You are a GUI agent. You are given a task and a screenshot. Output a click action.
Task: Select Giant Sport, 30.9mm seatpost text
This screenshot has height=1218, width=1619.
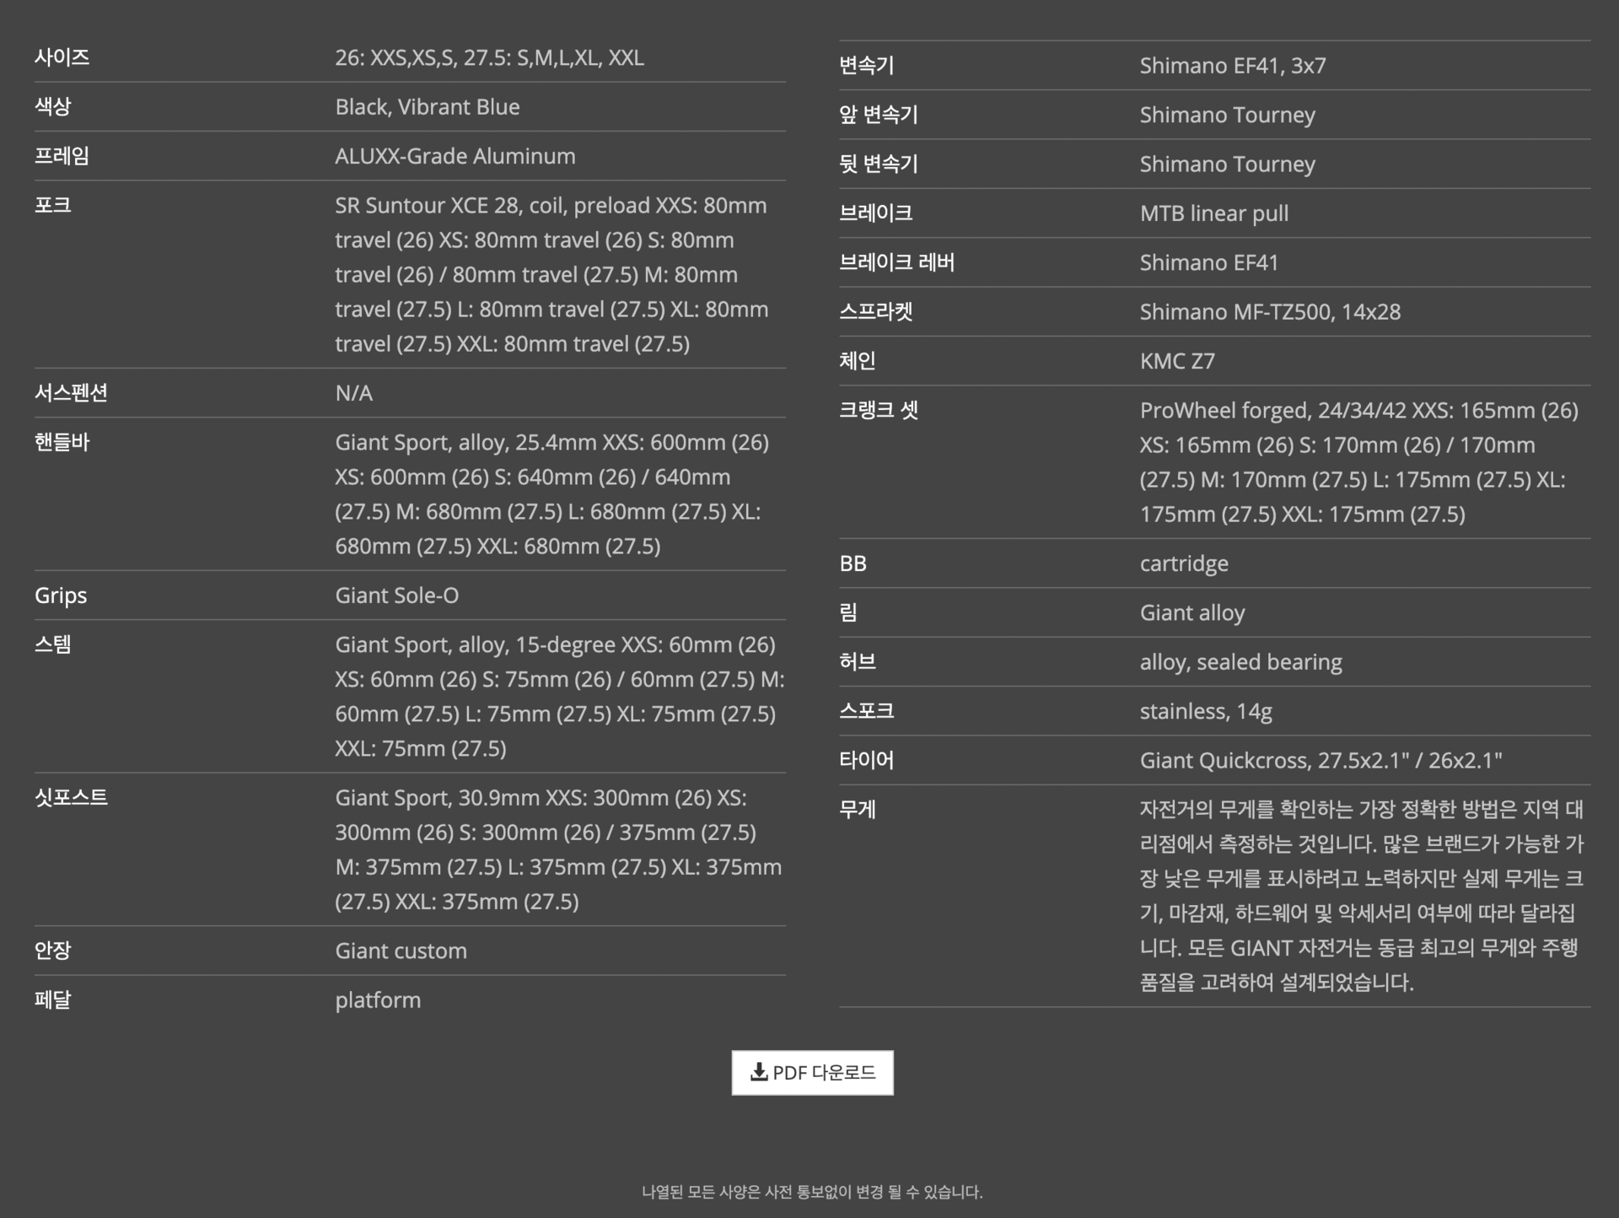558,849
